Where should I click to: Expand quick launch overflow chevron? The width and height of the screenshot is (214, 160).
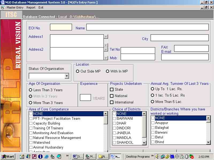(67, 155)
